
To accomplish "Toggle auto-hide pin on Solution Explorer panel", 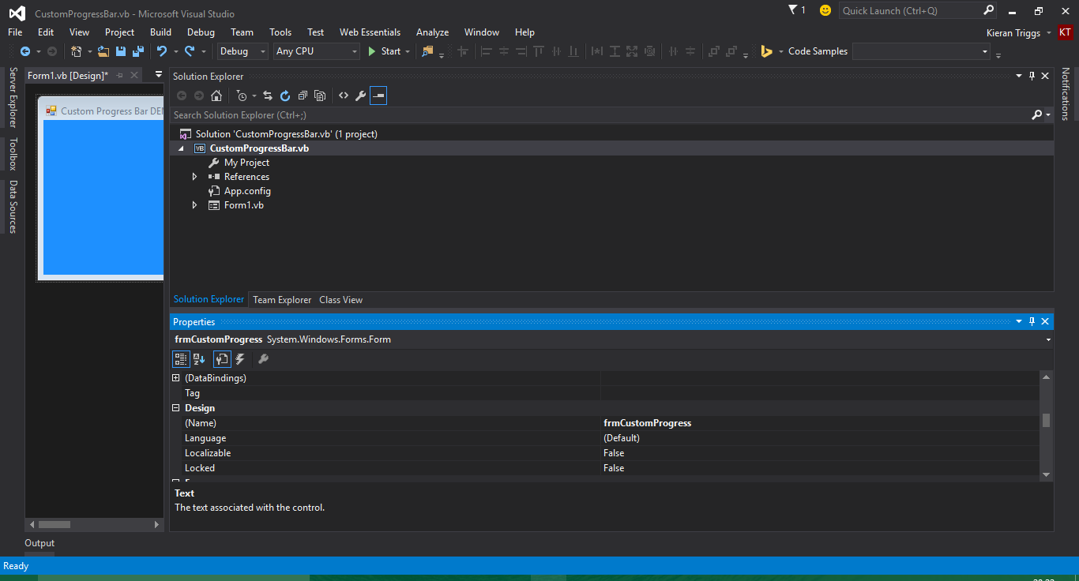I will pyautogui.click(x=1032, y=76).
